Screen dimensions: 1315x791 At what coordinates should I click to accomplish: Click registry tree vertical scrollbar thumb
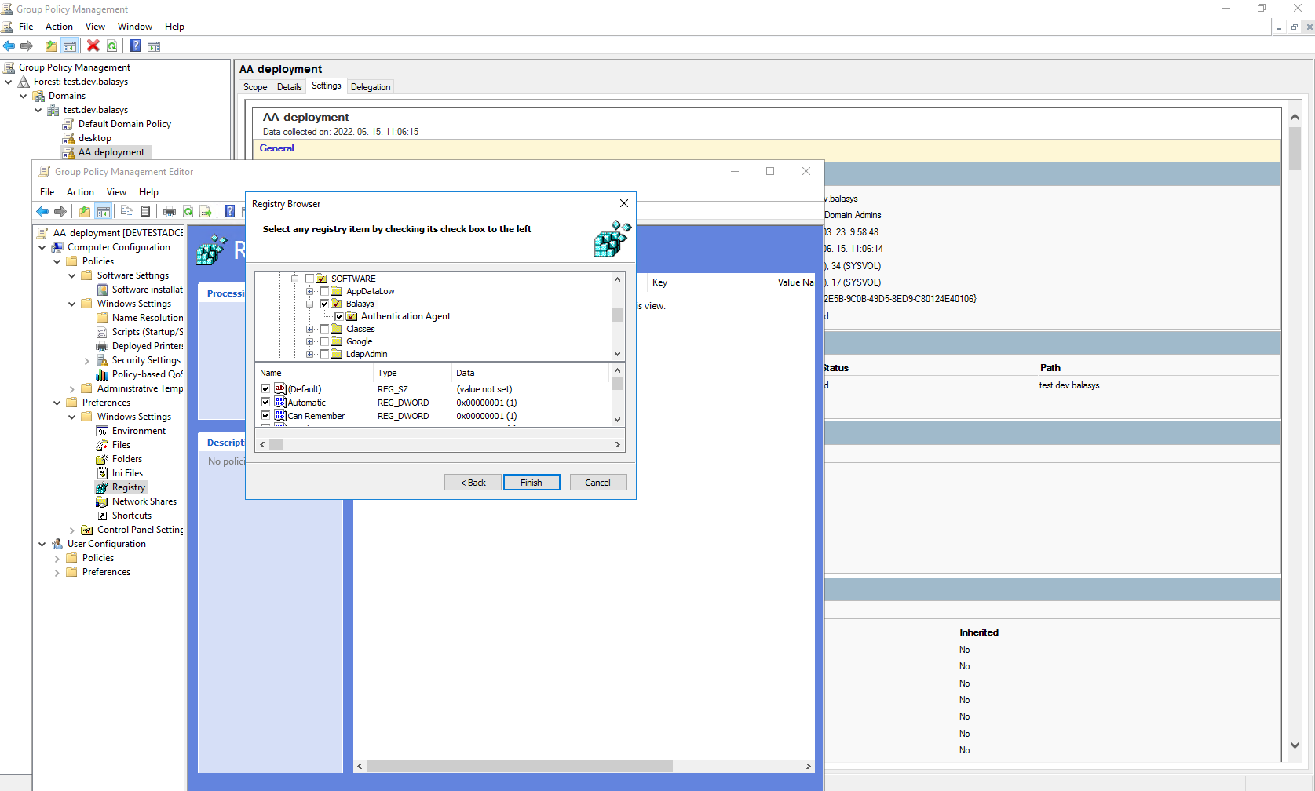[617, 315]
